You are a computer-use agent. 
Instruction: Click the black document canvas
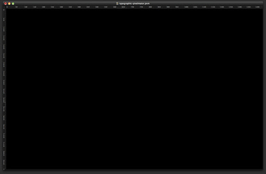[134, 89]
